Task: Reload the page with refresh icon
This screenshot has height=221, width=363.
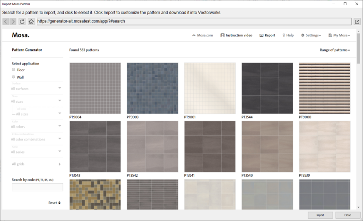Action: tap(22, 21)
